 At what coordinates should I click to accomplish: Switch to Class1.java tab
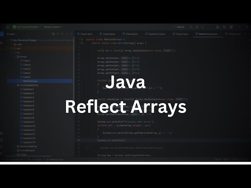[x=85, y=34]
